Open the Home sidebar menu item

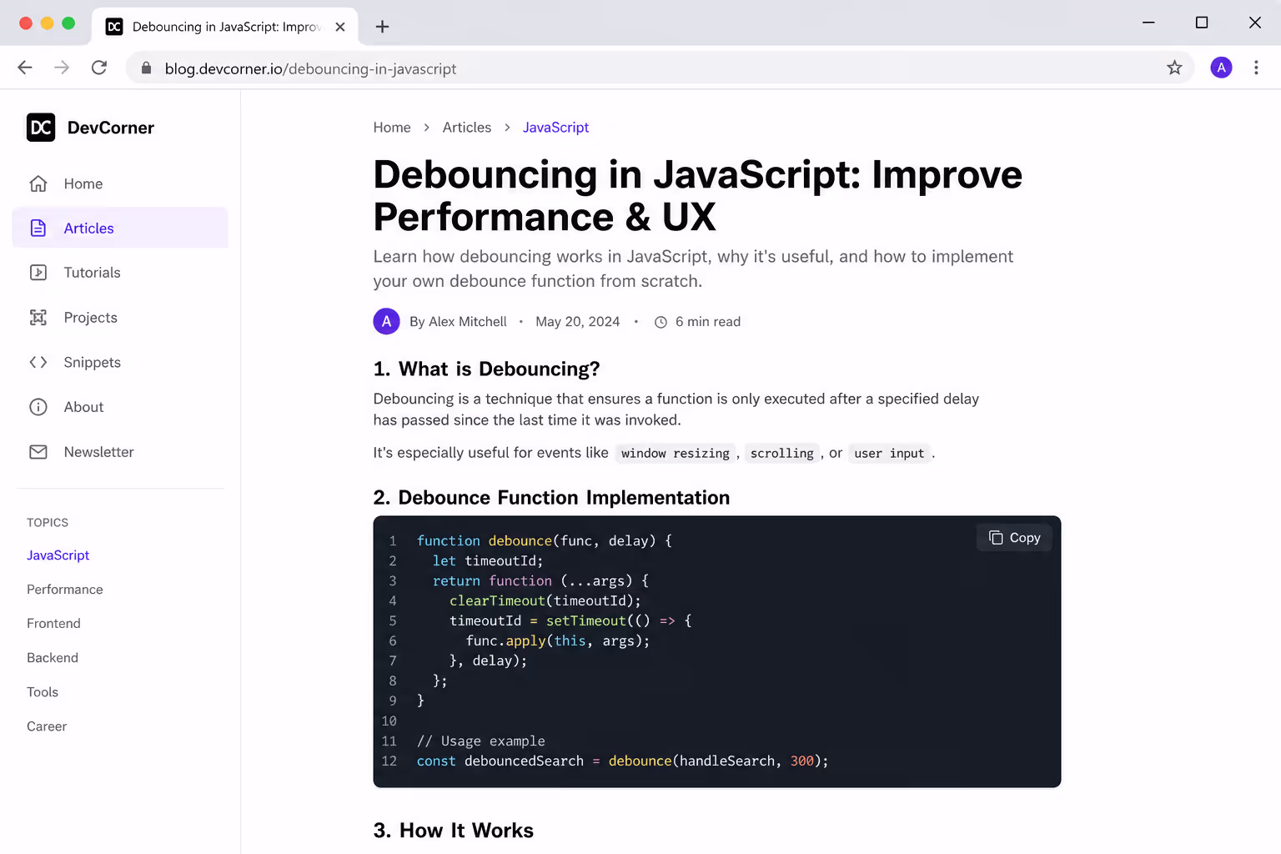[x=120, y=183]
